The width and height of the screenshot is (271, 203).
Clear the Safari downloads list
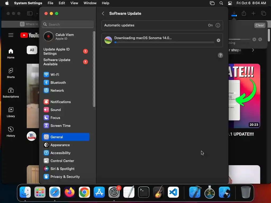[x=260, y=25]
